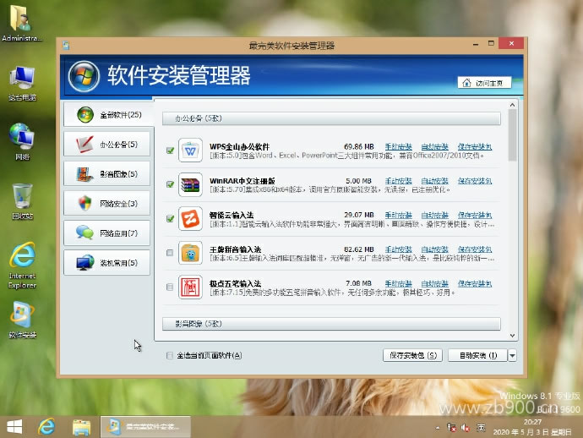Image resolution: width=583 pixels, height=438 pixels.
Task: Click 手动安装 link for WinRAR
Action: point(398,181)
